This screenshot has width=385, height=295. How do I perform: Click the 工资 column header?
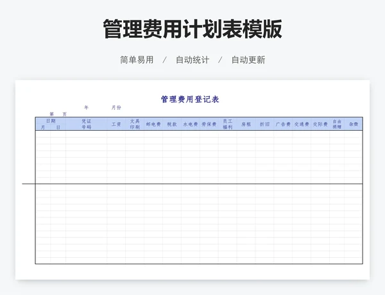(x=116, y=124)
